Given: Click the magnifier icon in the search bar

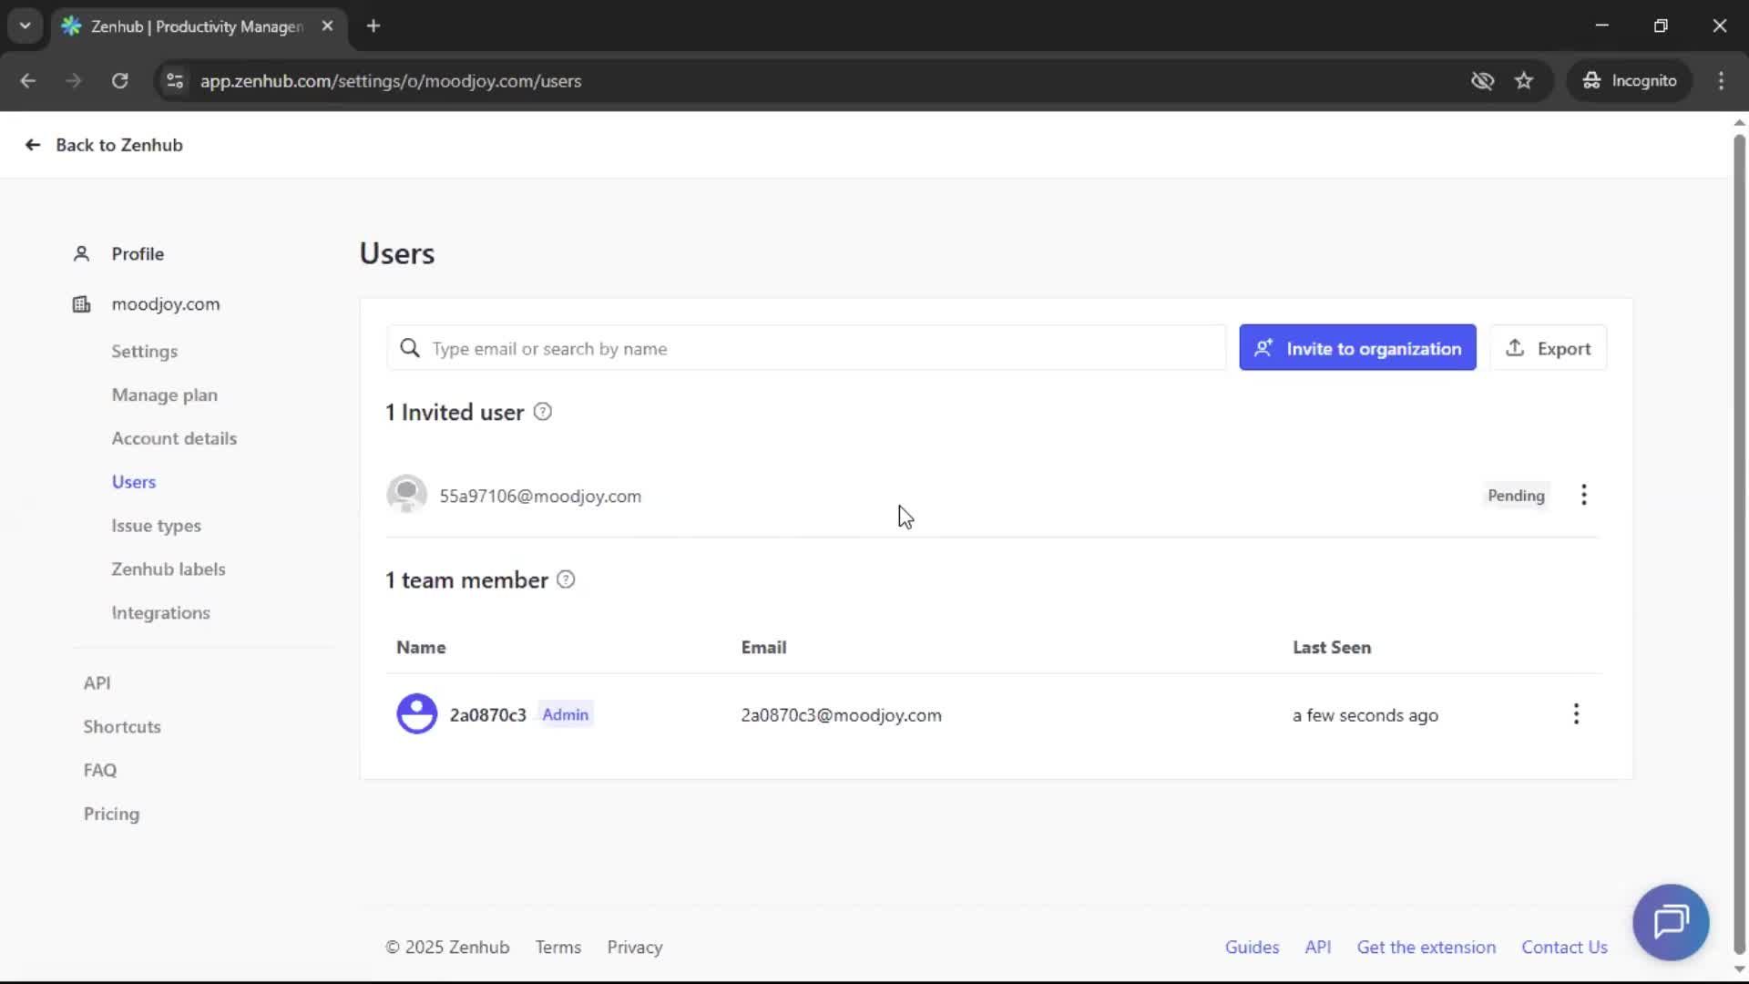Looking at the screenshot, I should click(x=410, y=348).
